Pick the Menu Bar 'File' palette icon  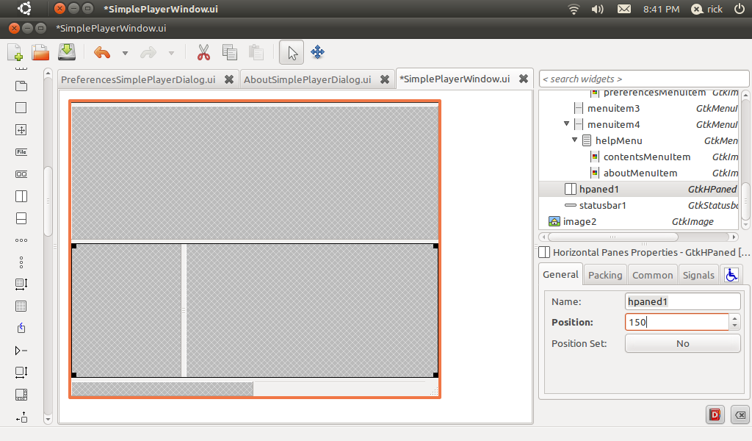click(x=21, y=152)
